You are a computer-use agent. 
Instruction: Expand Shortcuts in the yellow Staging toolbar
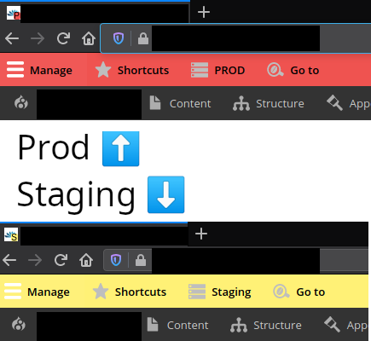click(x=130, y=292)
